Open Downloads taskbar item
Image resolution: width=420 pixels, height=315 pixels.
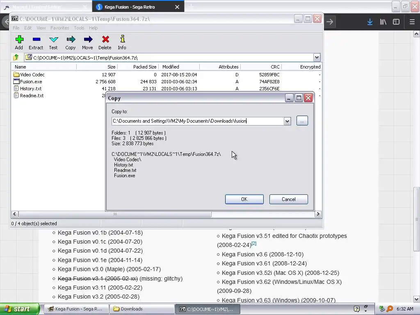142,309
